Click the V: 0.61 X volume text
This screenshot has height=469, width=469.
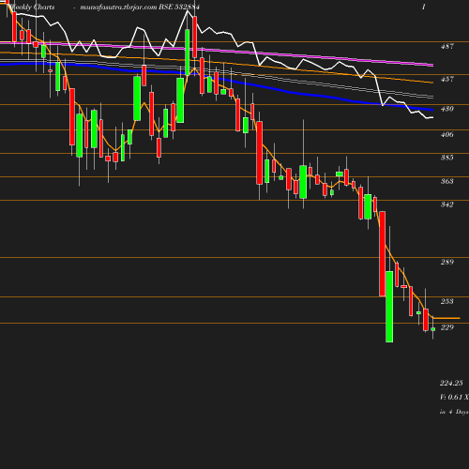[454, 397]
